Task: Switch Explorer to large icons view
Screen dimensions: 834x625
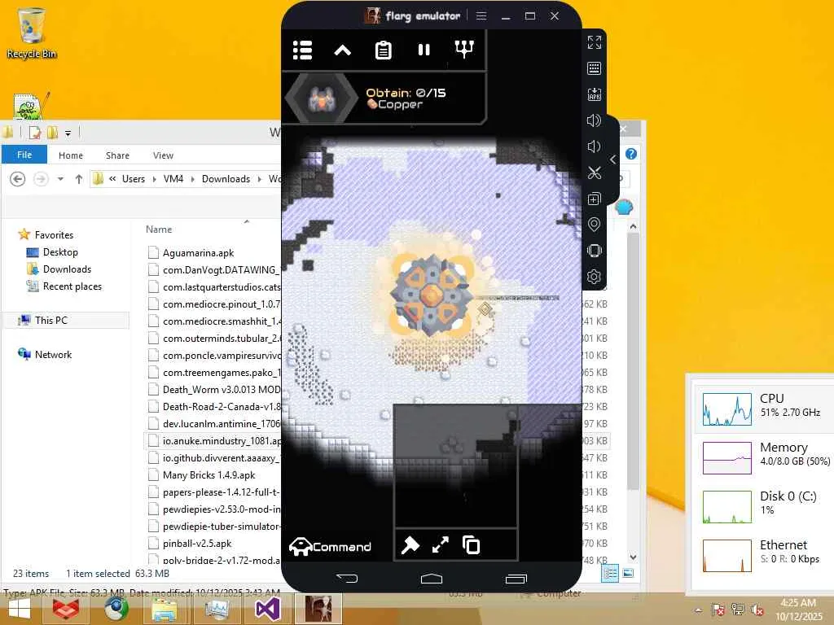Action: [x=628, y=574]
